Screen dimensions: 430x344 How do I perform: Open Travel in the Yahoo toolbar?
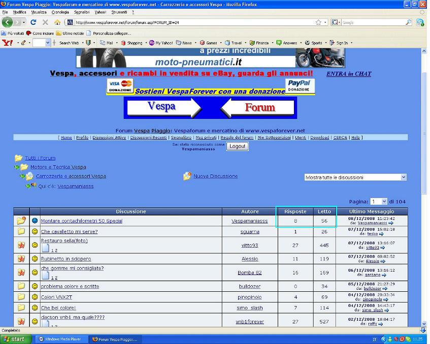point(234,43)
